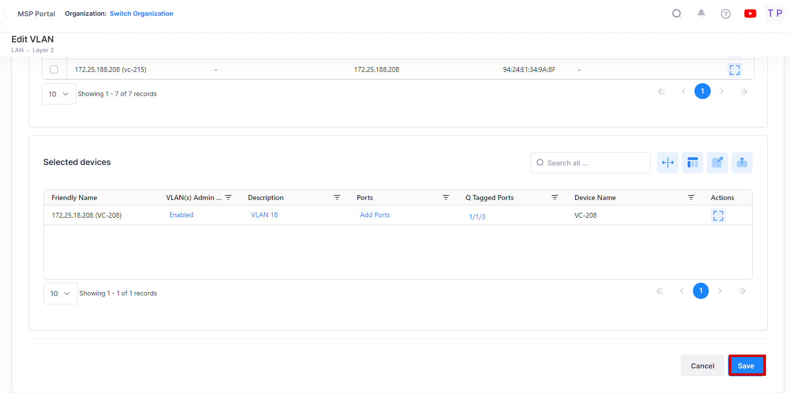Expand the vc-215 row fullscreen icon

[734, 70]
